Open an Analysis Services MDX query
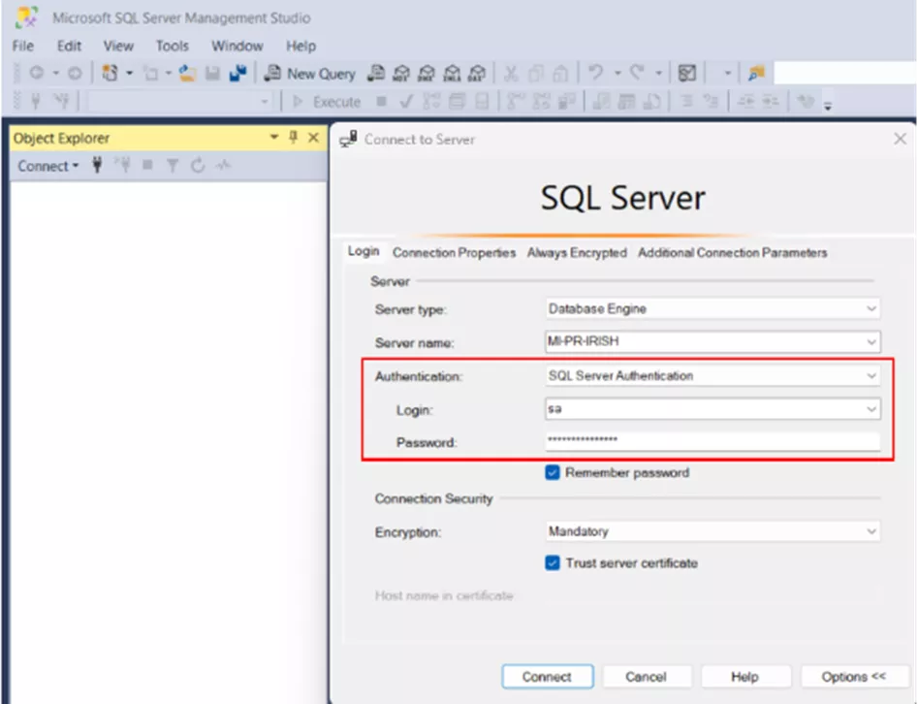 tap(401, 73)
